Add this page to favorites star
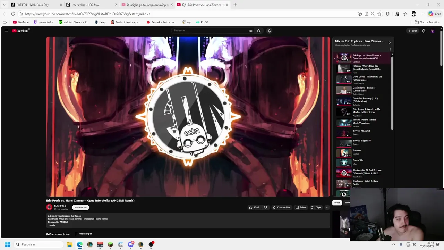The width and height of the screenshot is (444, 250). [x=379, y=14]
